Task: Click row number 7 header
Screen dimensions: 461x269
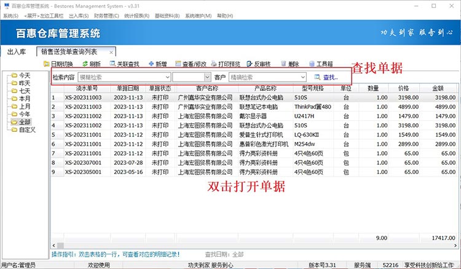Action: click(57, 153)
